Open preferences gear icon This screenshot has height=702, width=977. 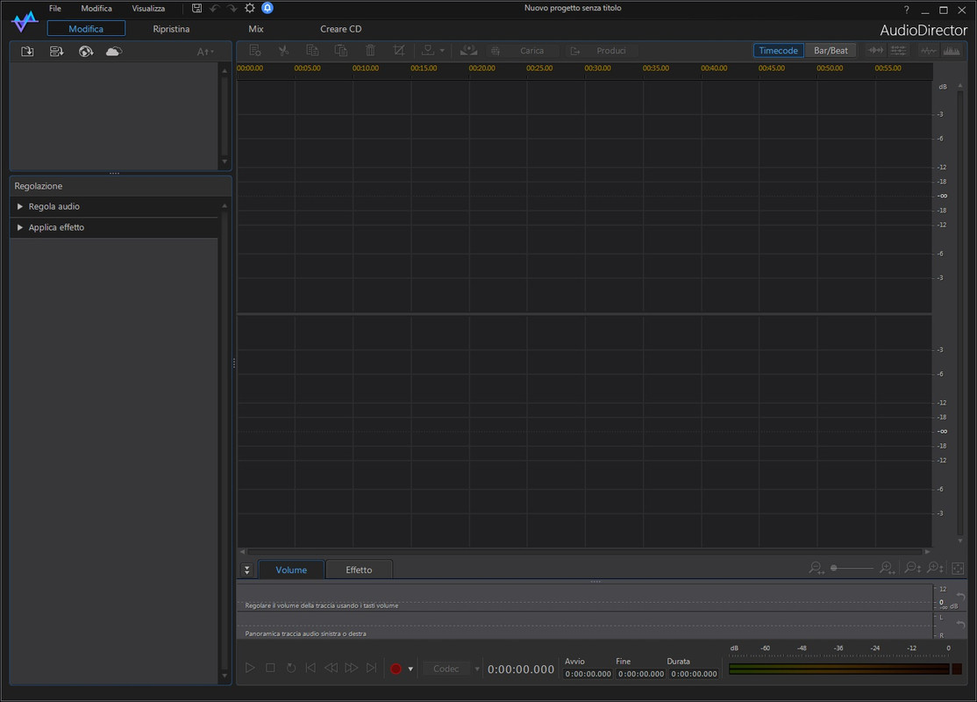pos(250,8)
